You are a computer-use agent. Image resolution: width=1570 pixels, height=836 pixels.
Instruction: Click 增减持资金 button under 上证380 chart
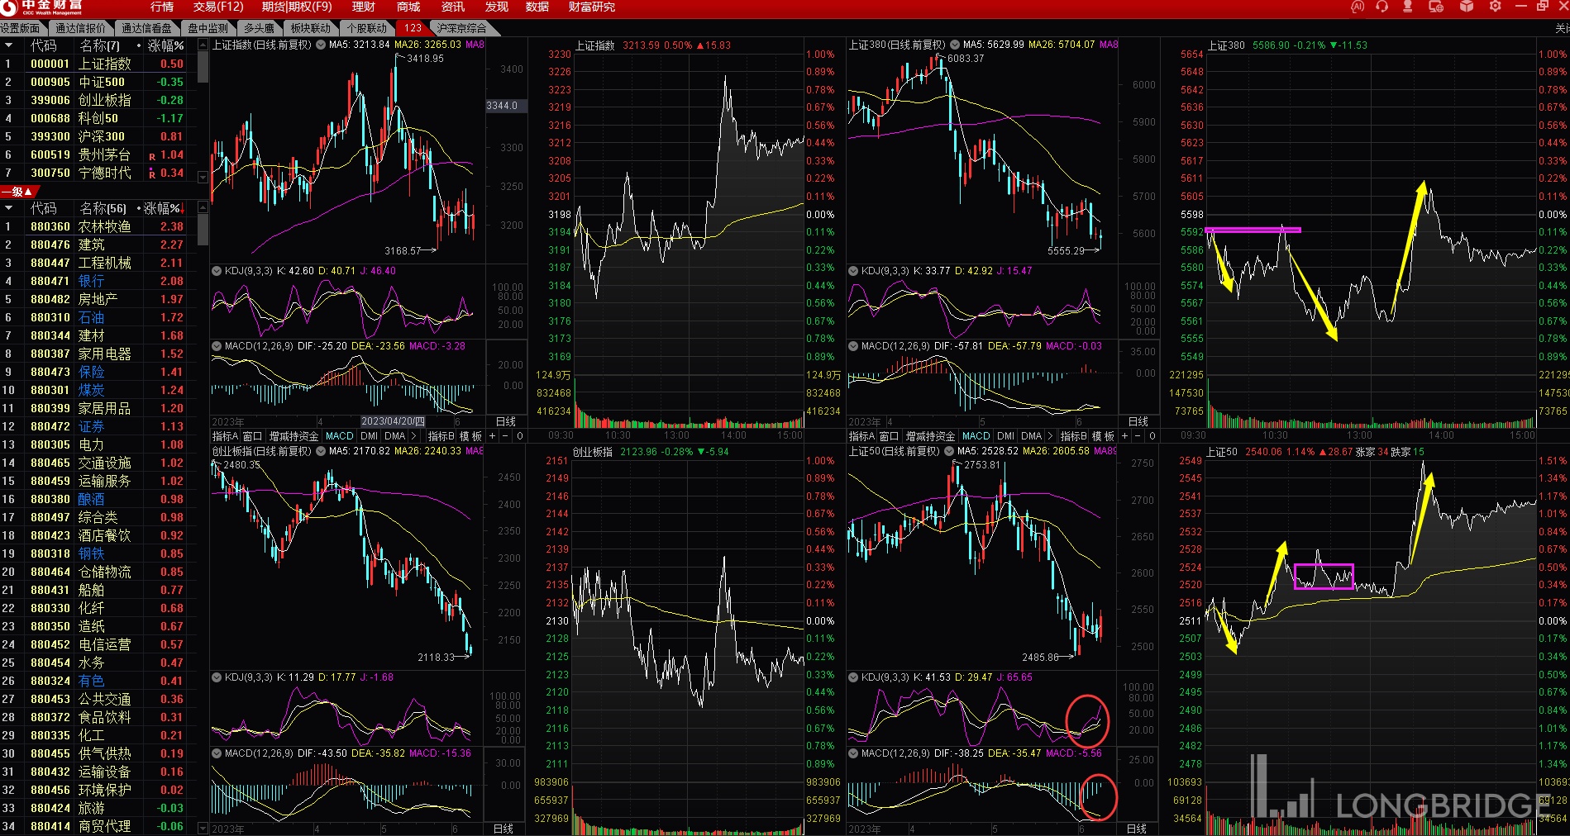point(930,436)
